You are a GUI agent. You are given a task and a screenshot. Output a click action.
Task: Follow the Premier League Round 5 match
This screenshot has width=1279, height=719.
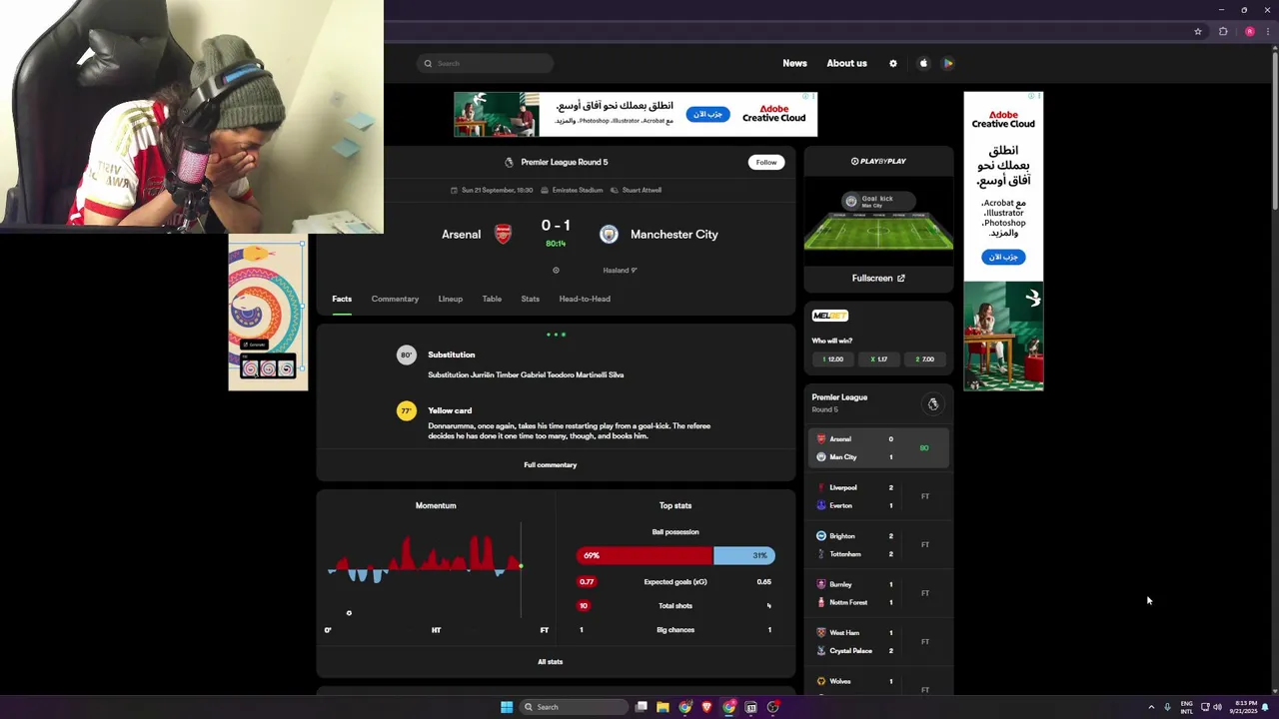[766, 162]
